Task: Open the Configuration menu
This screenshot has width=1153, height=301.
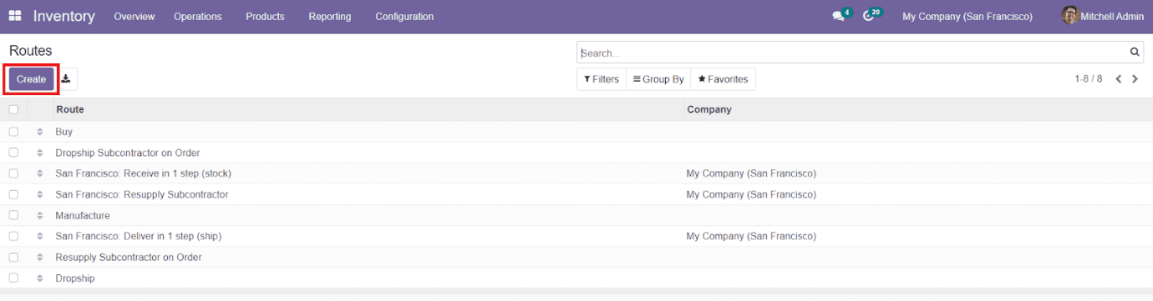Action: 404,17
